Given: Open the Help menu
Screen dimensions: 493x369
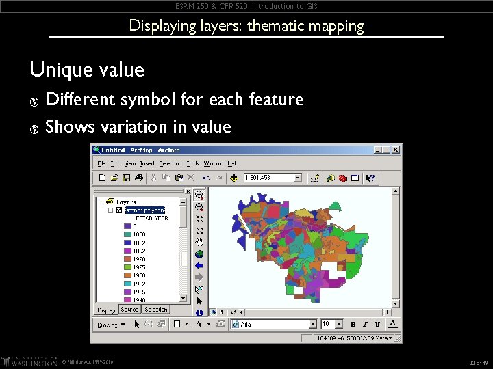Looking at the screenshot, I should point(233,163).
